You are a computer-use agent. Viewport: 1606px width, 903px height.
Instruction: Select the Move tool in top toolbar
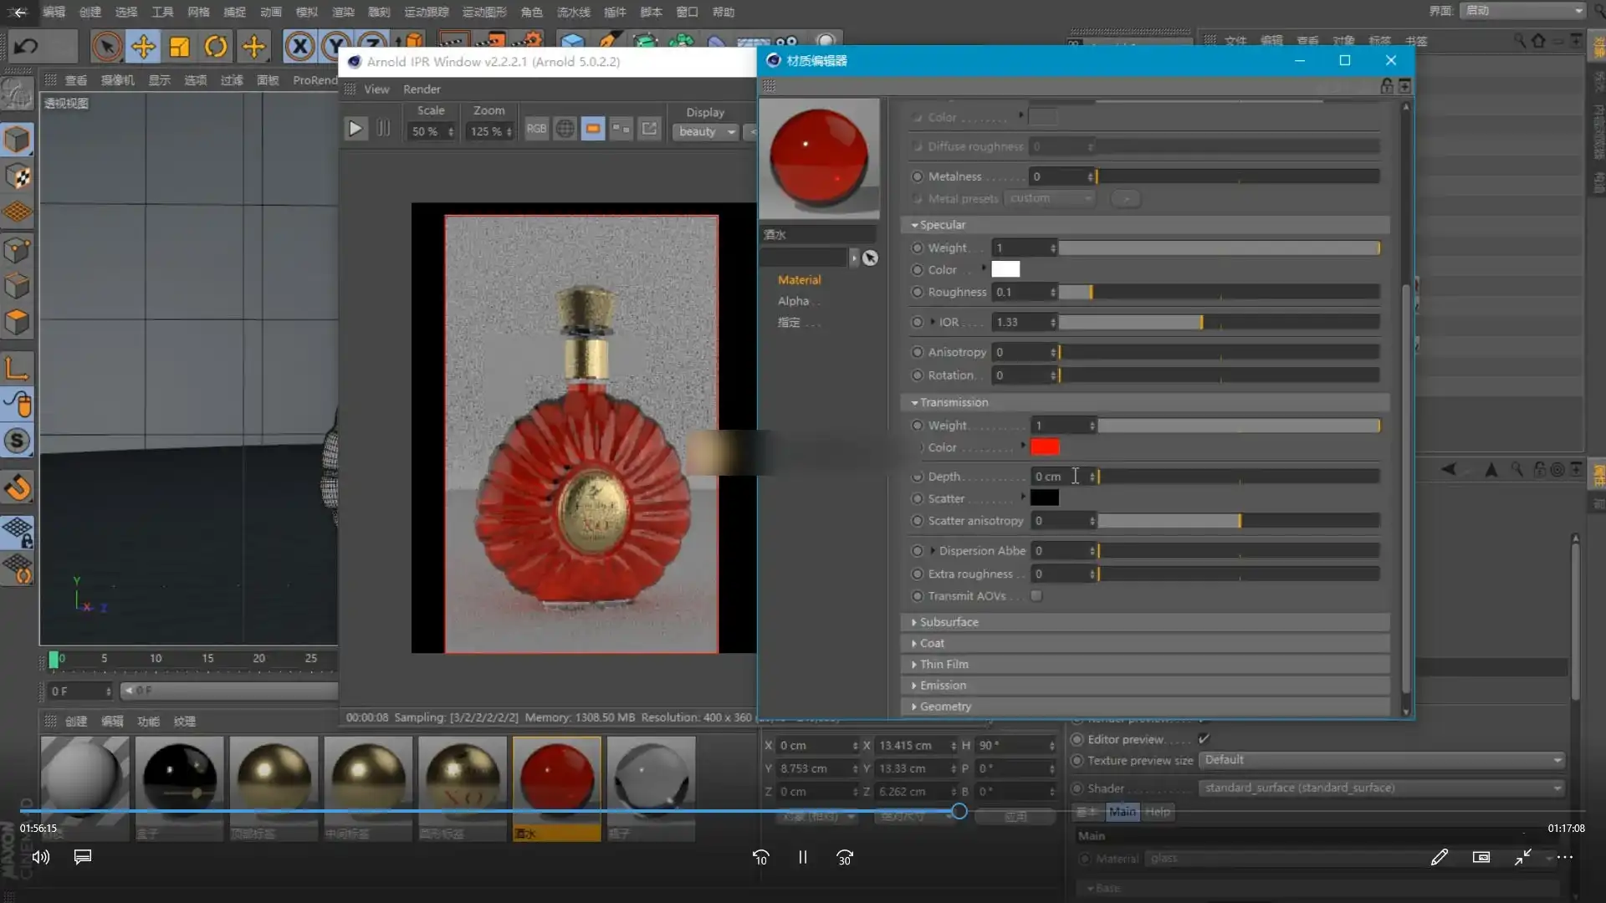point(143,46)
